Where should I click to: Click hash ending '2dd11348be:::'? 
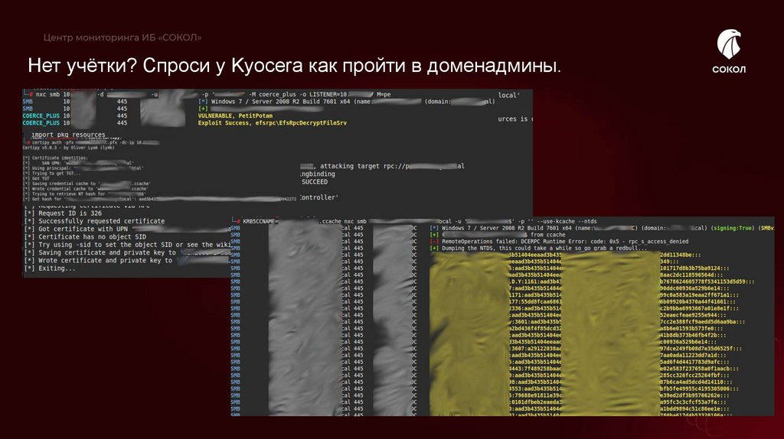point(680,255)
